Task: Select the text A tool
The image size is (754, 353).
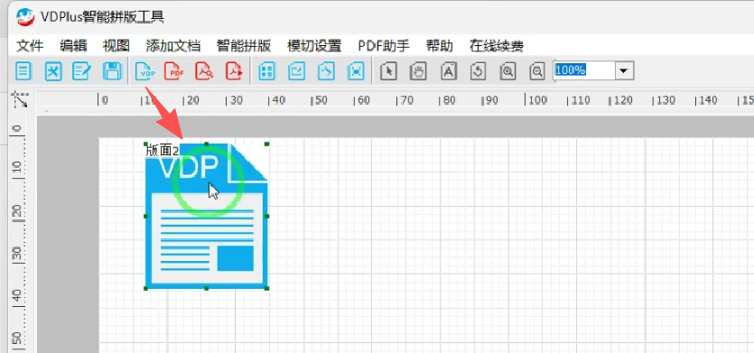Action: pyautogui.click(x=448, y=71)
